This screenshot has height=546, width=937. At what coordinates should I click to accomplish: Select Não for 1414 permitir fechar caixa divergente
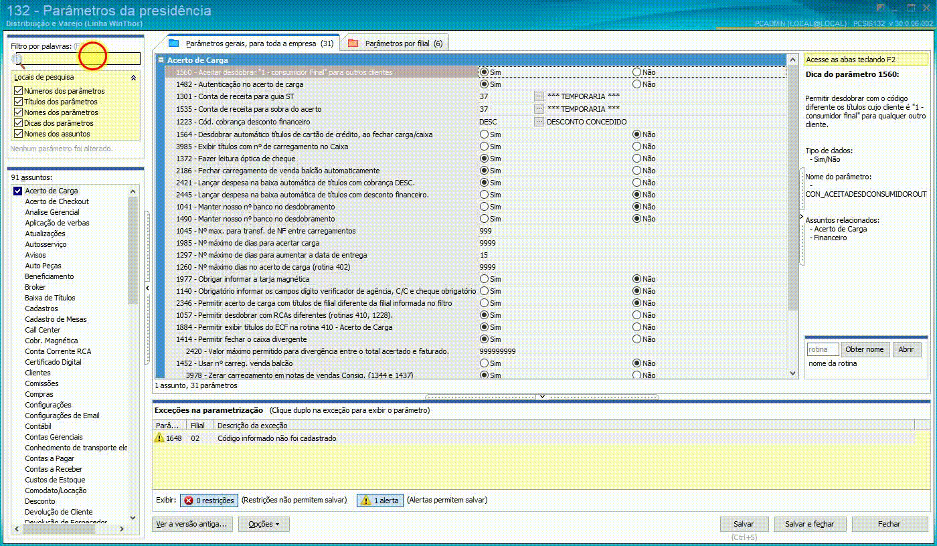(x=637, y=339)
